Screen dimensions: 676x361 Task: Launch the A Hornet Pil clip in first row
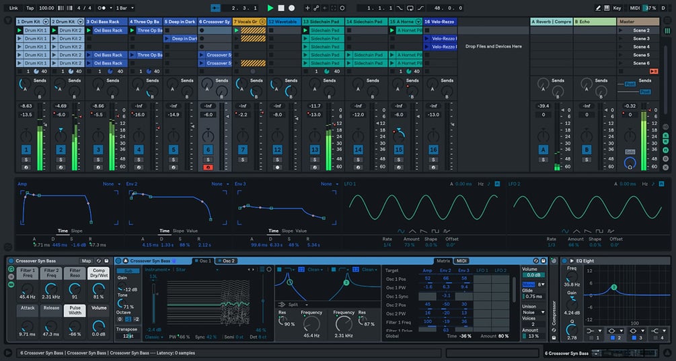(392, 31)
